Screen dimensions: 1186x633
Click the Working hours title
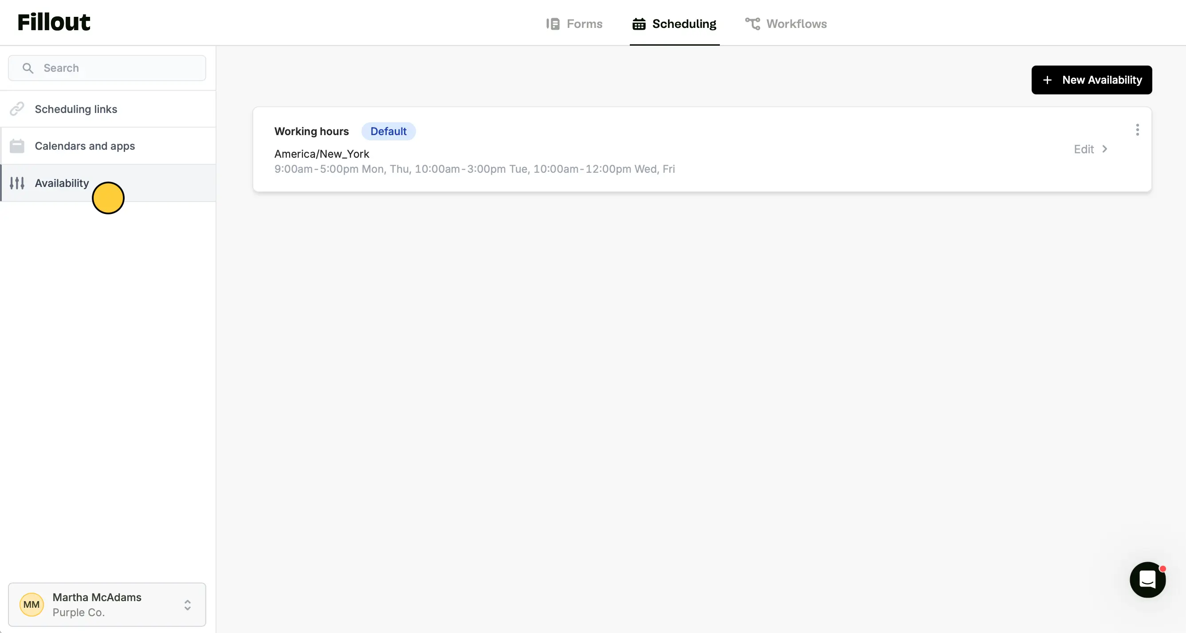(312, 132)
